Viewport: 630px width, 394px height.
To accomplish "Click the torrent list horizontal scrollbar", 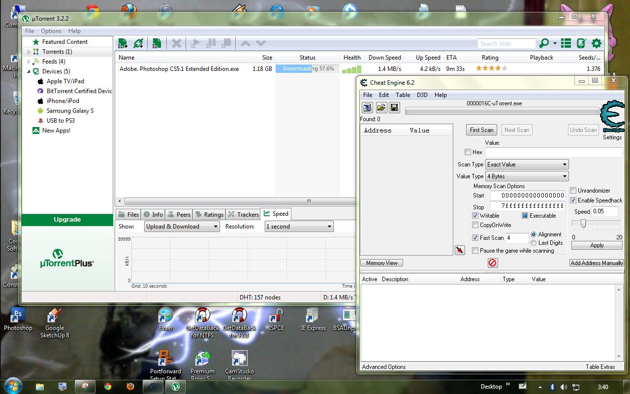I will coord(241,201).
